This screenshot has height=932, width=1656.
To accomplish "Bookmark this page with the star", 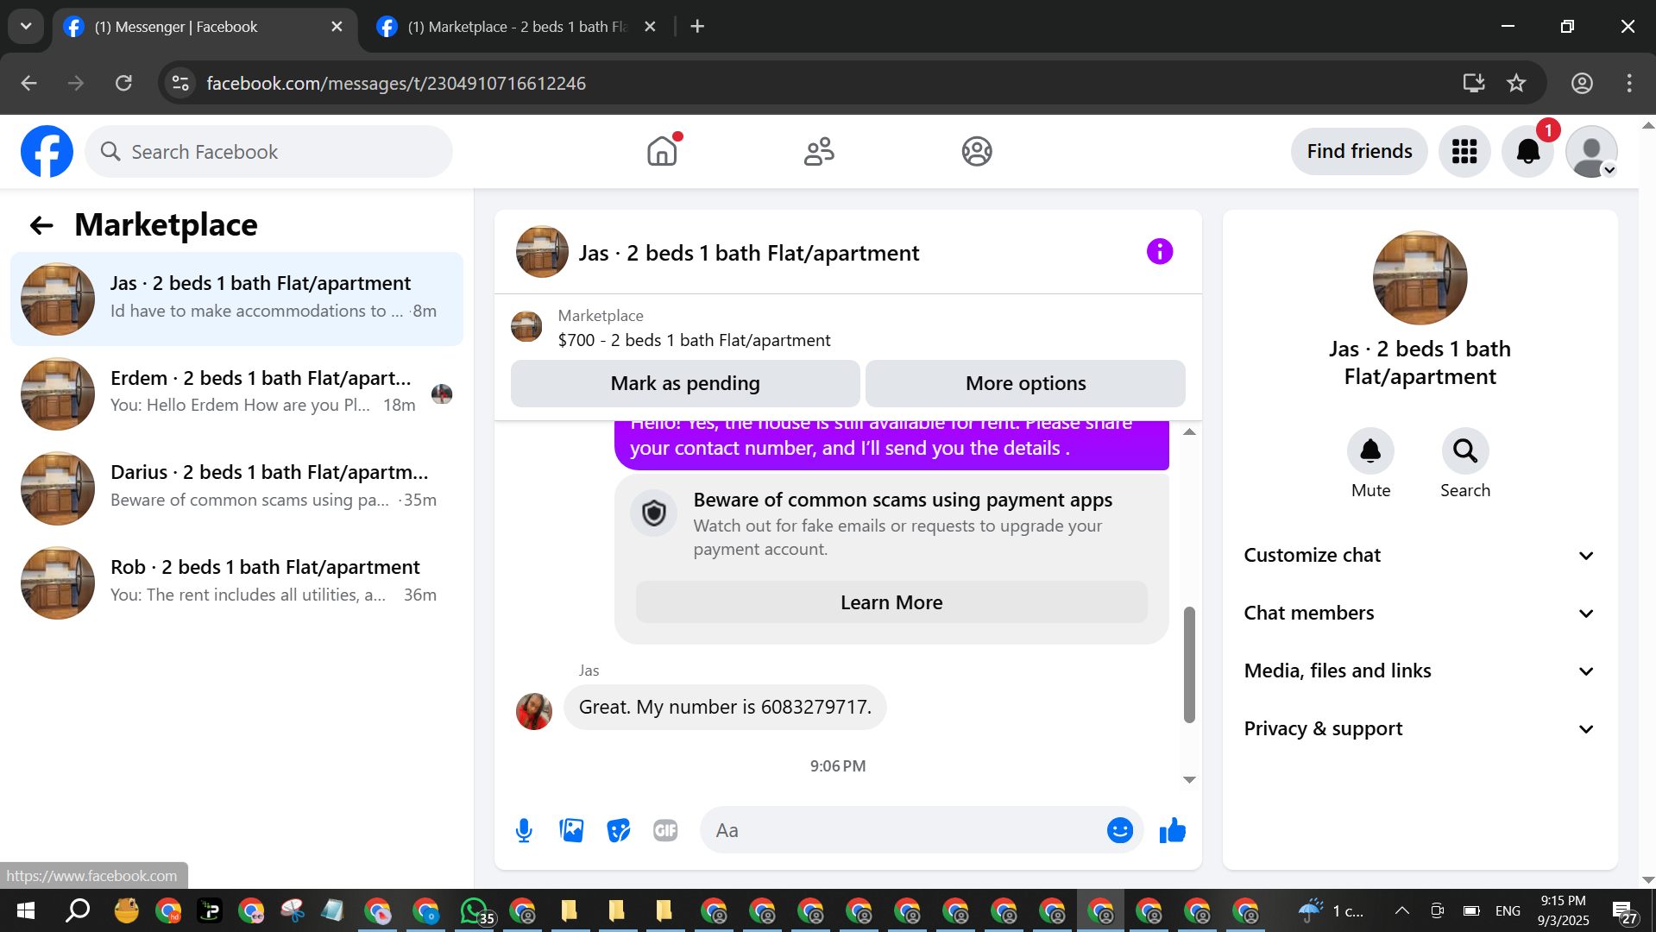I will point(1516,83).
